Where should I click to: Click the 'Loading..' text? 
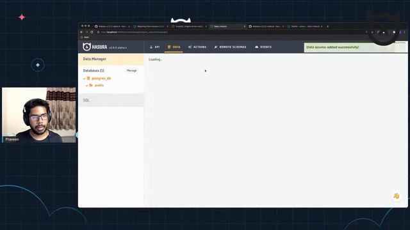coord(155,59)
